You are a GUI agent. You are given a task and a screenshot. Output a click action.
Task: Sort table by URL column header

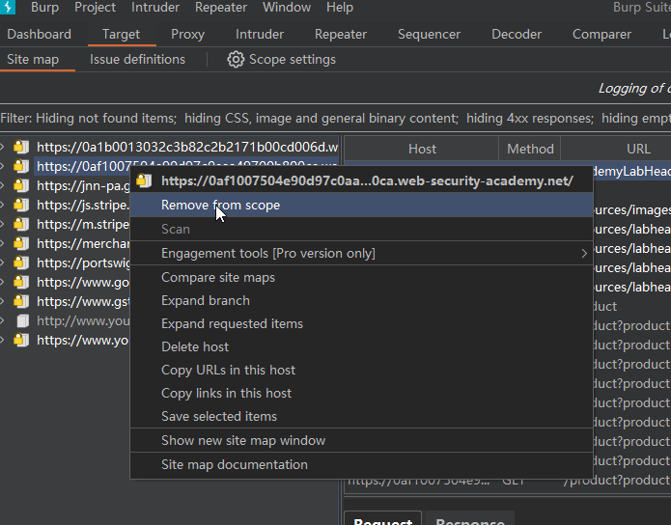pyautogui.click(x=638, y=149)
